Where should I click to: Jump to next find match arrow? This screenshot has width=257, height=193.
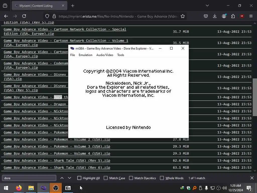click(x=70, y=178)
